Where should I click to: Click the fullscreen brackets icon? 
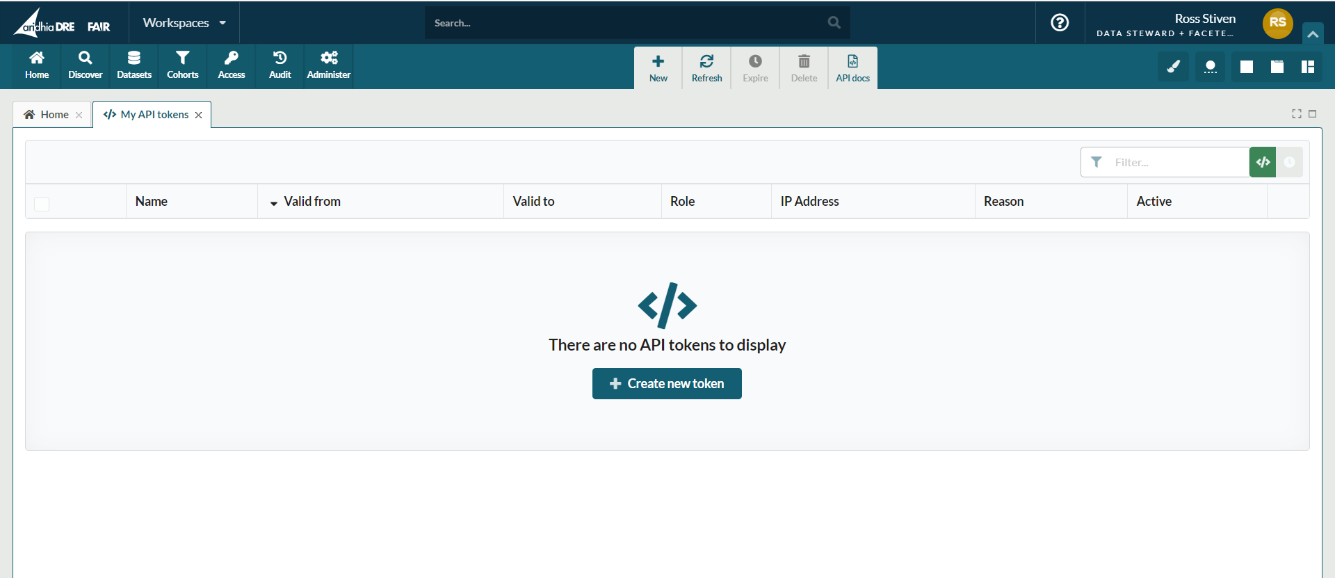(1297, 113)
